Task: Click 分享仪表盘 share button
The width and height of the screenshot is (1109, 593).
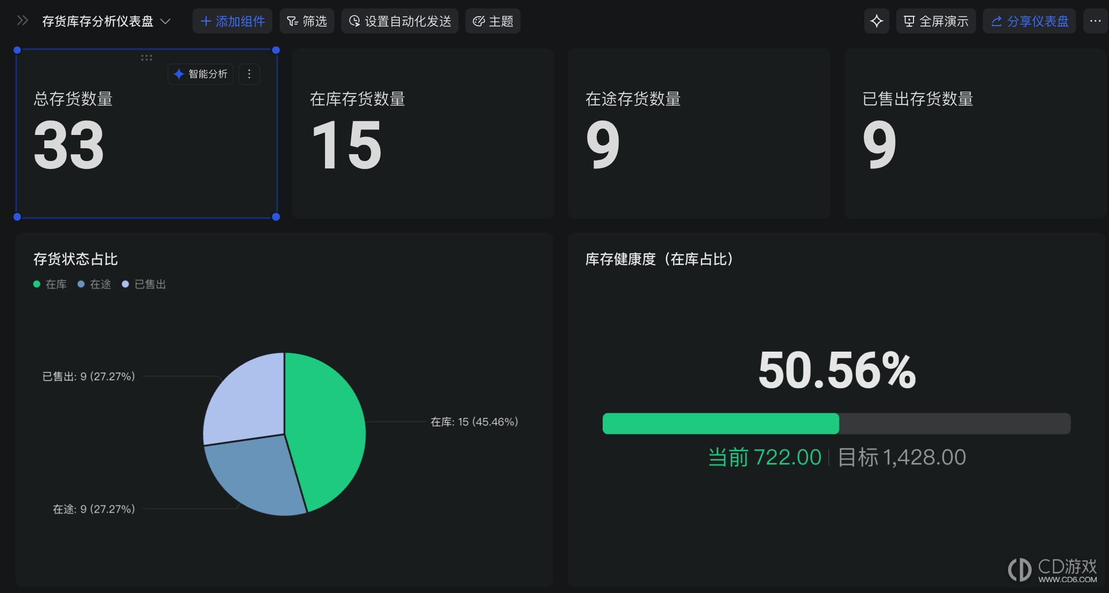Action: 1029,21
